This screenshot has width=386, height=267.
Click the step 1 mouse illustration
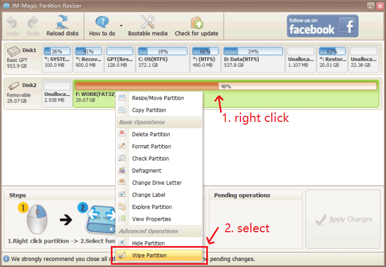(37, 219)
